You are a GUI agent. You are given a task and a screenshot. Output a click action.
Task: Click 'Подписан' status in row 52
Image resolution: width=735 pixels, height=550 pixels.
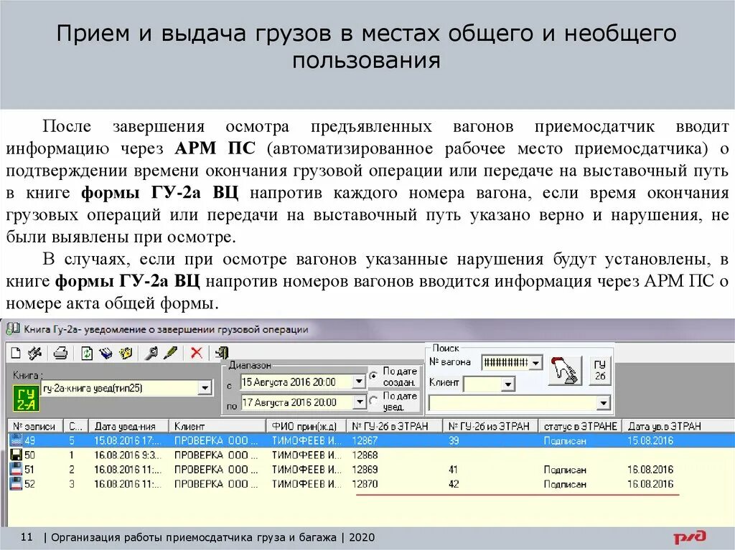(x=565, y=484)
